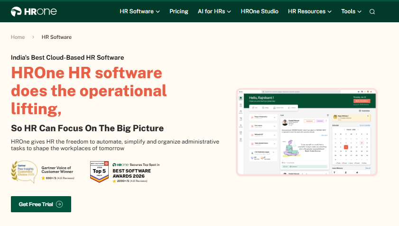
Task: Open the Pricing page
Action: 179,11
